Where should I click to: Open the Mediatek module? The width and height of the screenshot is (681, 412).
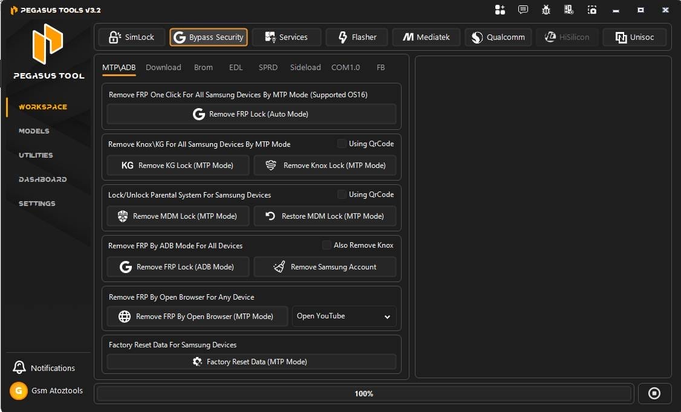(426, 37)
